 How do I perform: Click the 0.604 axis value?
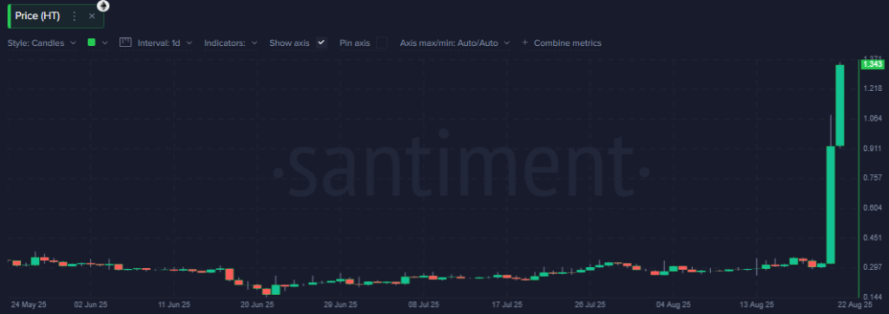[872, 208]
